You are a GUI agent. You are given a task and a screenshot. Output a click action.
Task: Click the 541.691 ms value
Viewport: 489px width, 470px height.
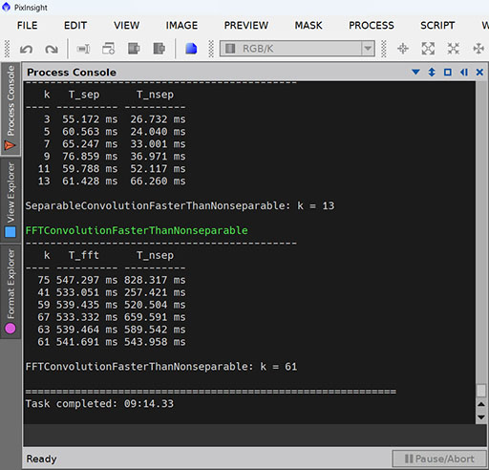coord(87,342)
